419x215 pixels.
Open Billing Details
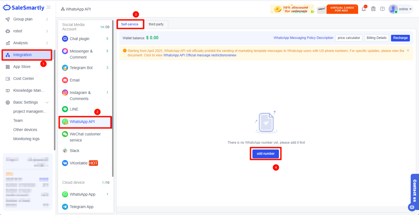click(377, 38)
